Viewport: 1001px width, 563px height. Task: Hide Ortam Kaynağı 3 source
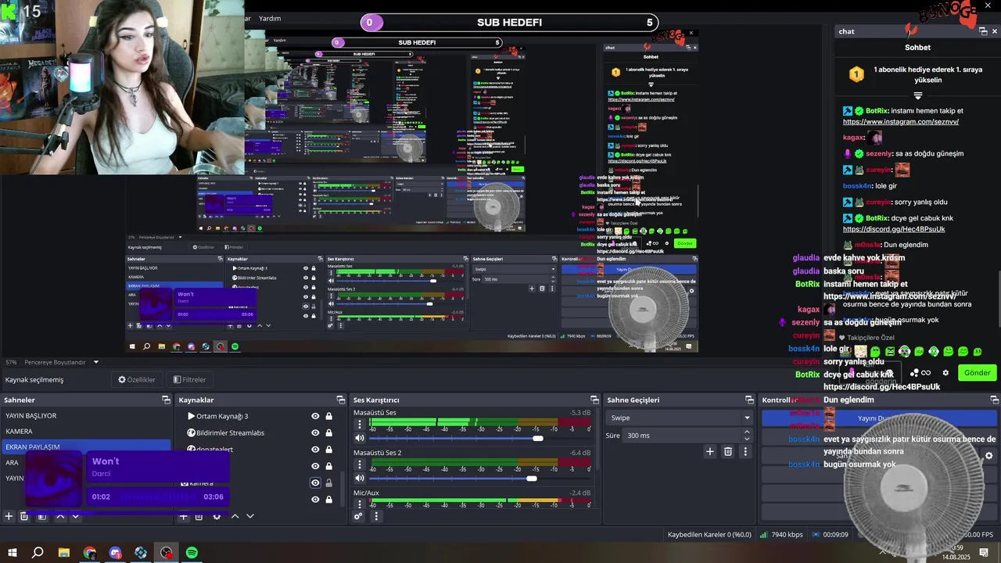(x=315, y=416)
